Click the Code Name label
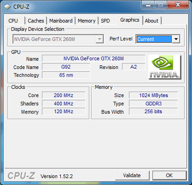 point(26,67)
